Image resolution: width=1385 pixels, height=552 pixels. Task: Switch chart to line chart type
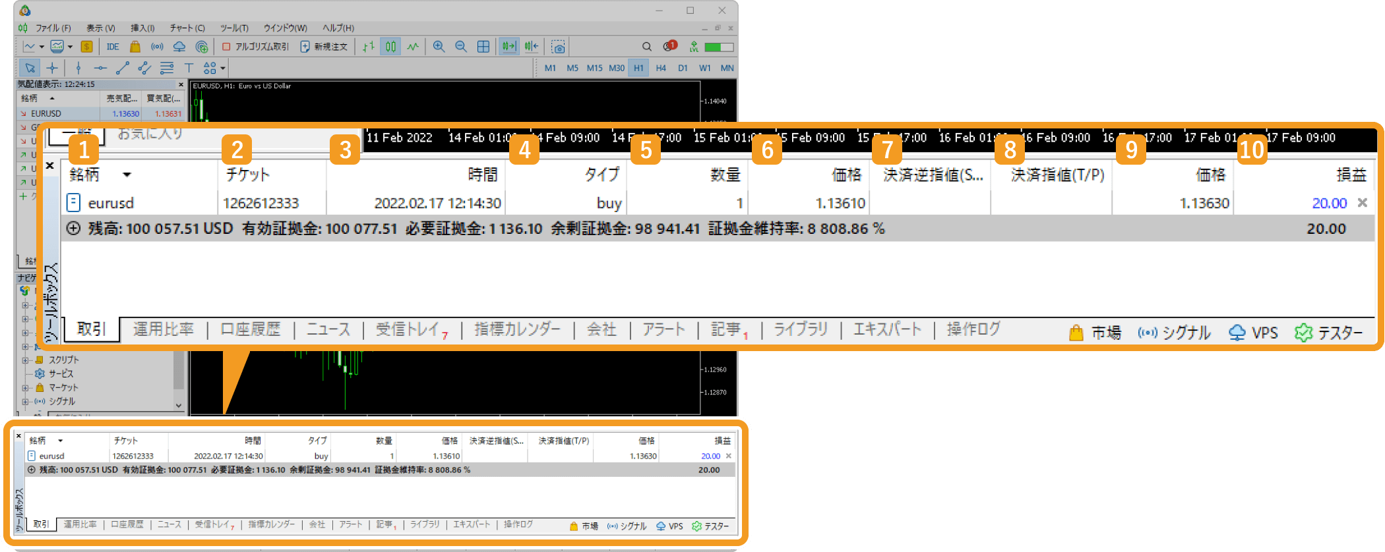(413, 47)
